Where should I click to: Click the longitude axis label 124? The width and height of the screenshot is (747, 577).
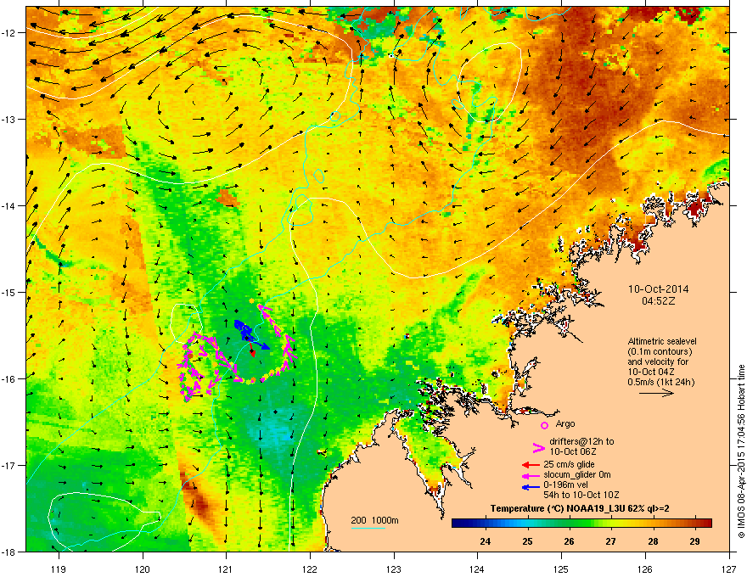pyautogui.click(x=477, y=569)
